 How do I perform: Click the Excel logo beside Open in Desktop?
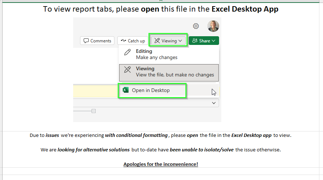point(126,90)
